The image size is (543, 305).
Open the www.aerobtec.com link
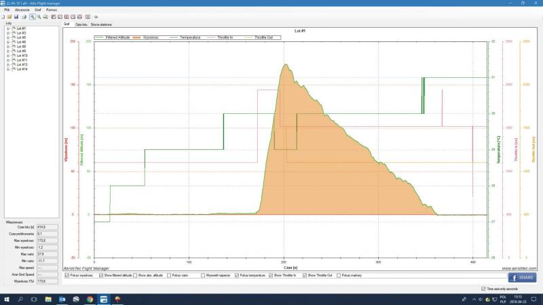tap(519, 268)
